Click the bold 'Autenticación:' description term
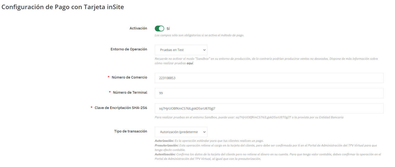 (165, 154)
